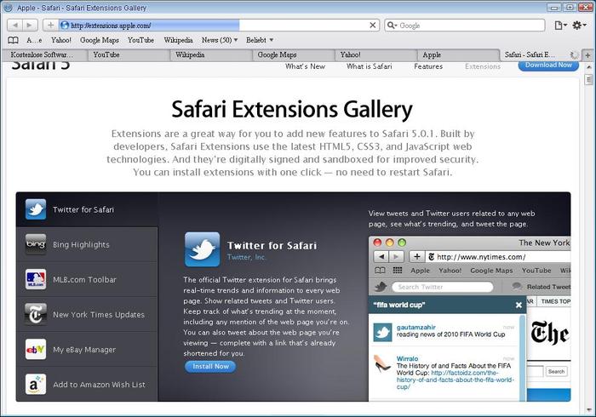This screenshot has width=596, height=417.
Task: Click the scrollbar down arrow
Action: [x=589, y=410]
